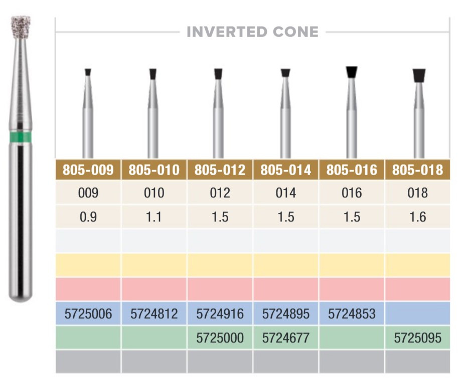Click the yellow cell under 805-009
471x380 pixels.
coord(88,265)
